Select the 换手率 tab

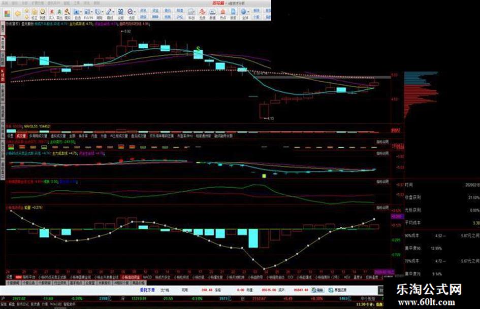coord(83,136)
